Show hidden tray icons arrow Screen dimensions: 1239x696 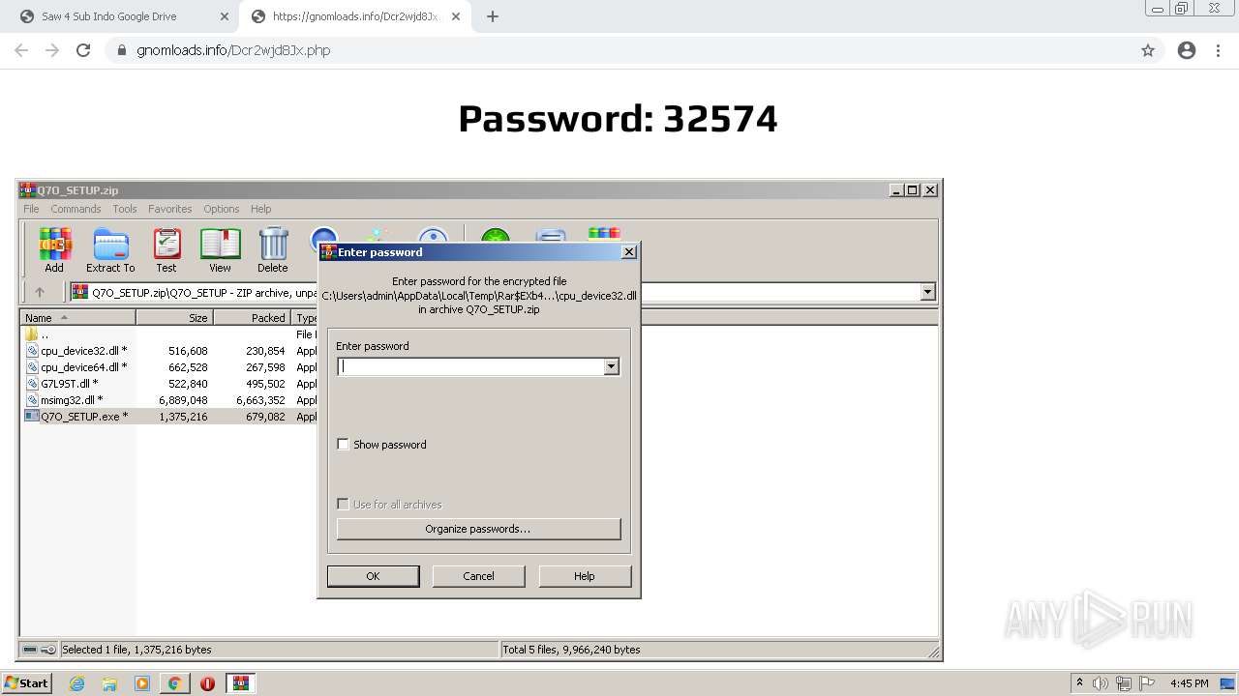pyautogui.click(x=1079, y=683)
